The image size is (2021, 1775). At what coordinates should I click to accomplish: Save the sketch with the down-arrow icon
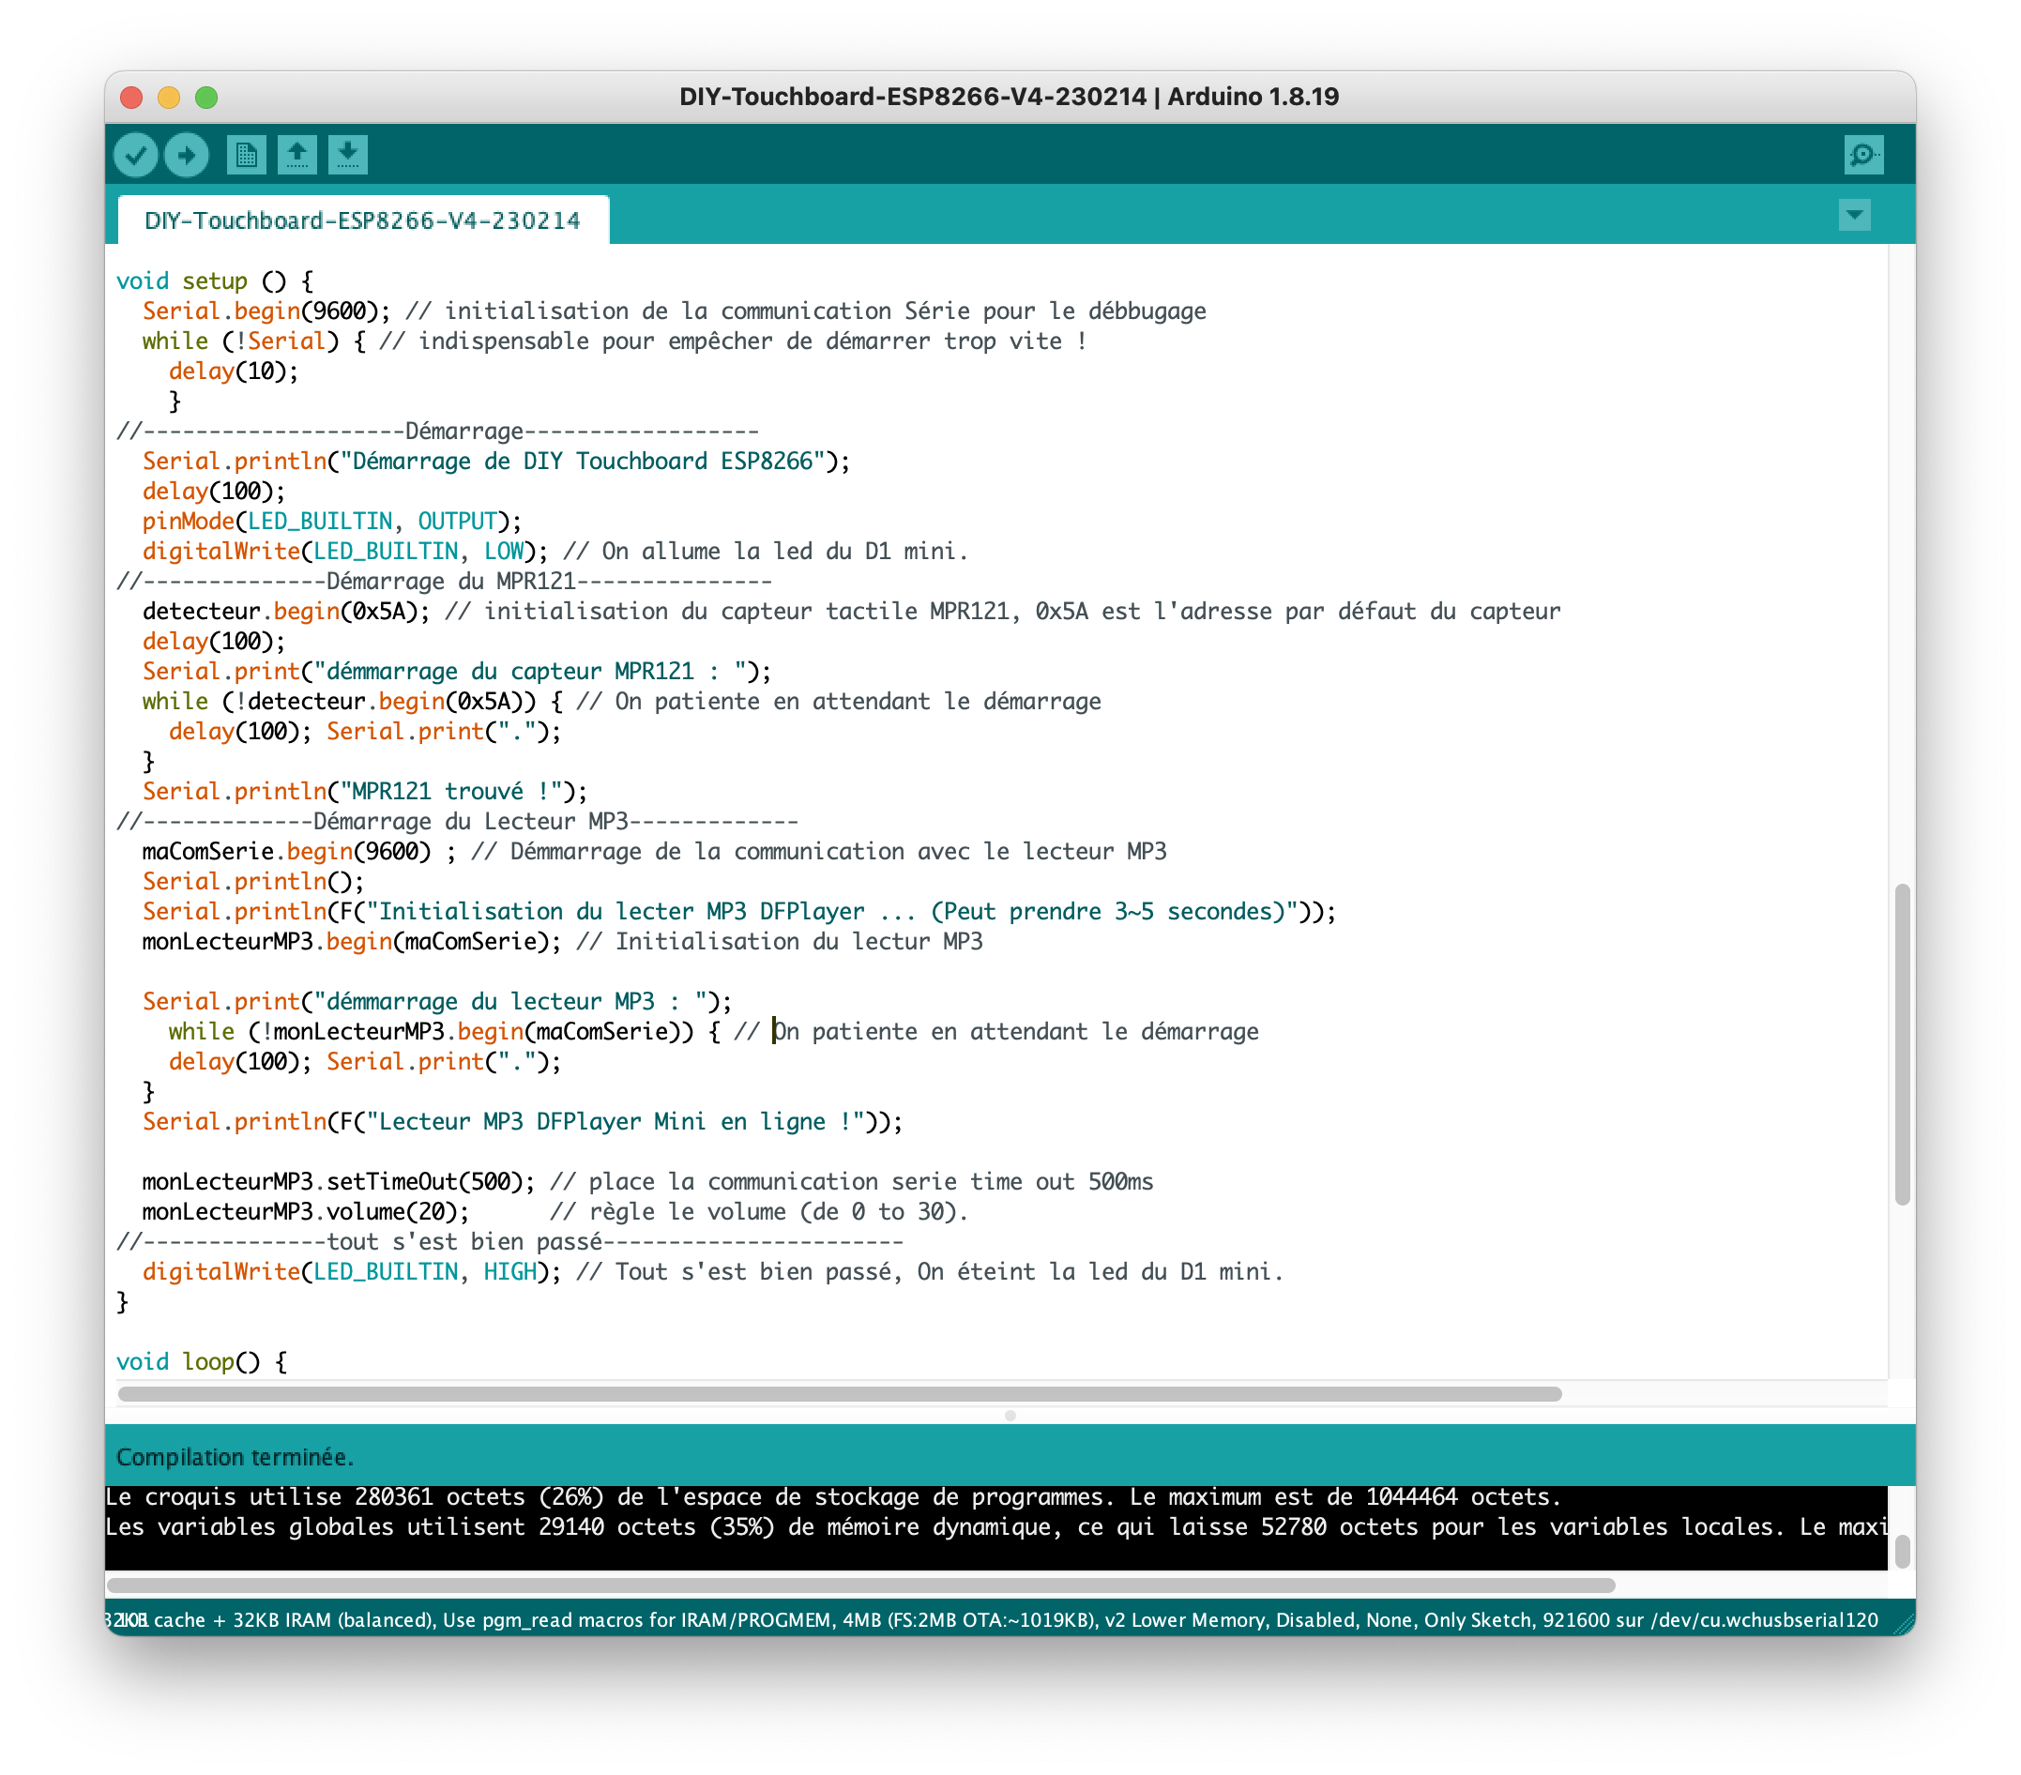pyautogui.click(x=347, y=155)
